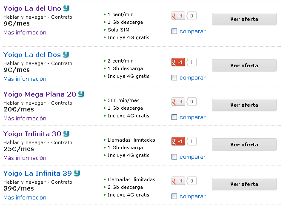This screenshot has width=283, height=205.
Task: Click +1 count bubble for La del Dos
Action: [192, 62]
